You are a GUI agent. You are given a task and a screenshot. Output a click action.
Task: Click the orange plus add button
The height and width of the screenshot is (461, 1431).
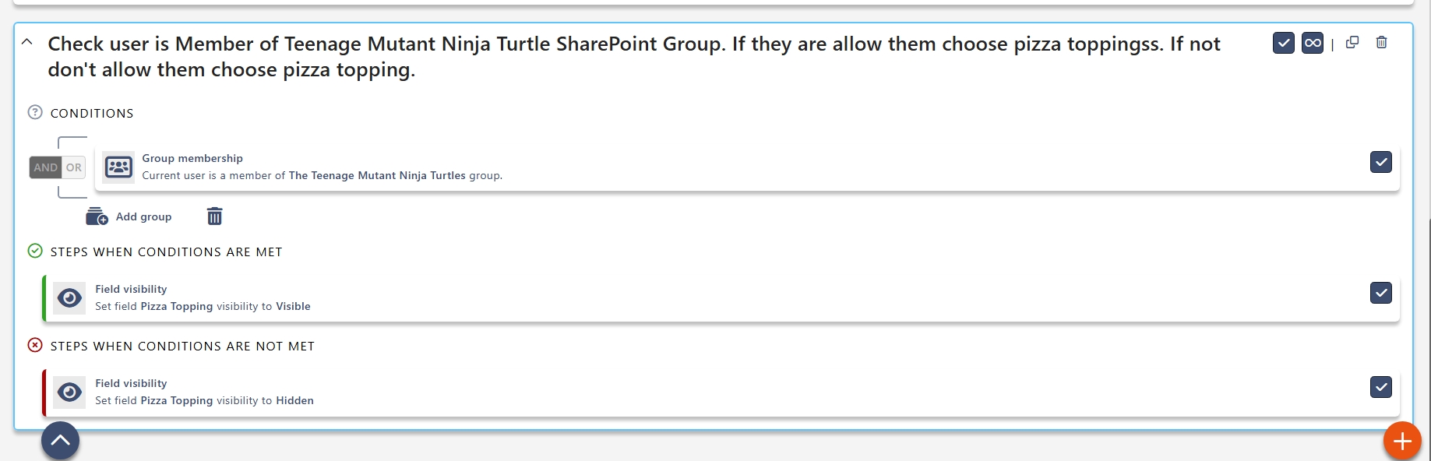tap(1402, 442)
